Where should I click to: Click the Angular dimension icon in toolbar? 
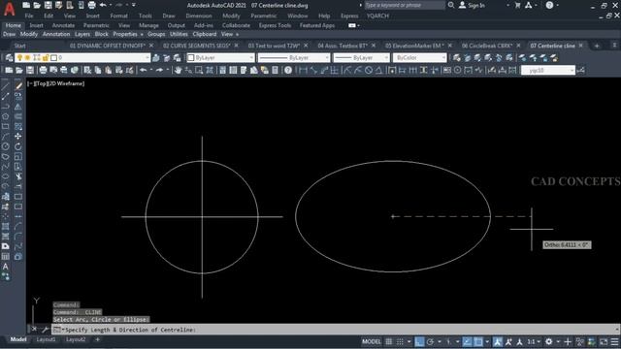(x=379, y=71)
